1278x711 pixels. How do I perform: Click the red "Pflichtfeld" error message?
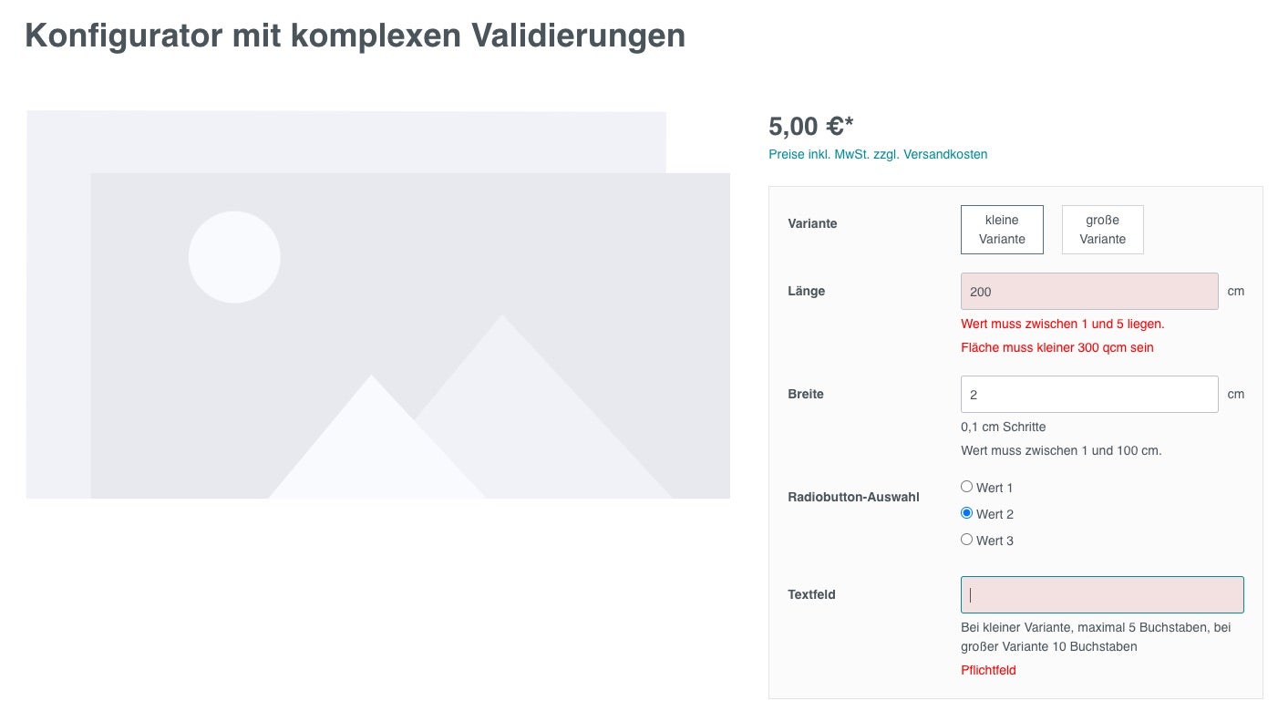coord(988,670)
